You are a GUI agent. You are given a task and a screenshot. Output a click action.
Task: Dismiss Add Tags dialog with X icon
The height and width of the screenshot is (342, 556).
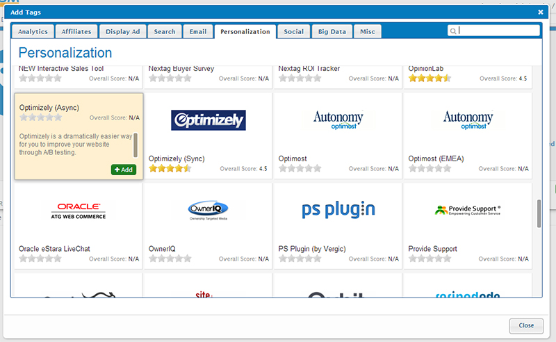(541, 12)
